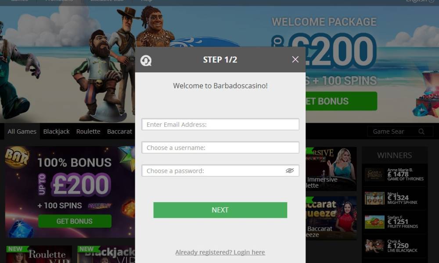Open the Baccarat games tab
Screen dimensions: 439x263
(119, 131)
